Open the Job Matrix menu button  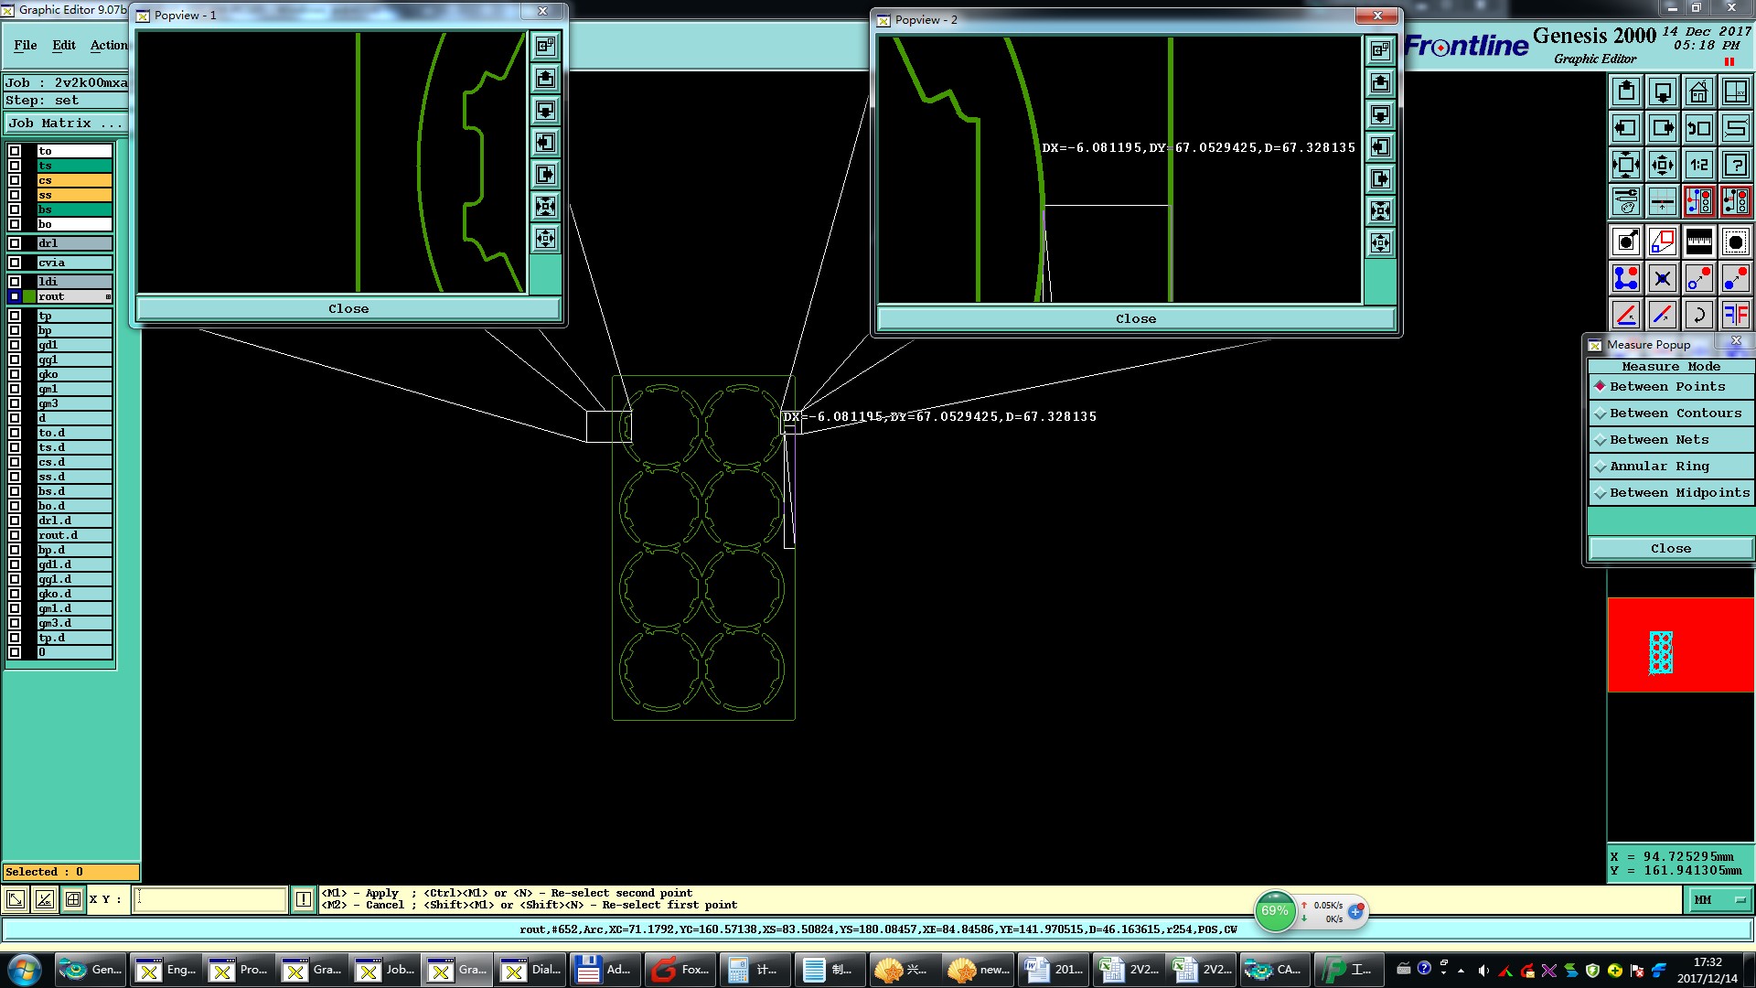[x=64, y=123]
